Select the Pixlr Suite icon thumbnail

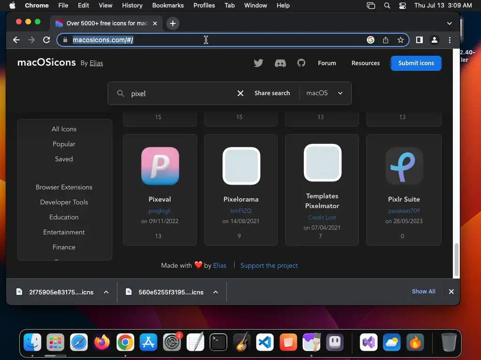404,166
